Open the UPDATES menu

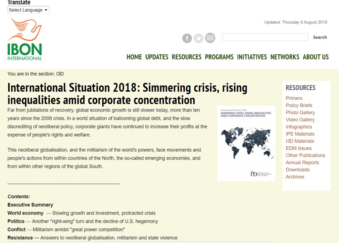[157, 57]
